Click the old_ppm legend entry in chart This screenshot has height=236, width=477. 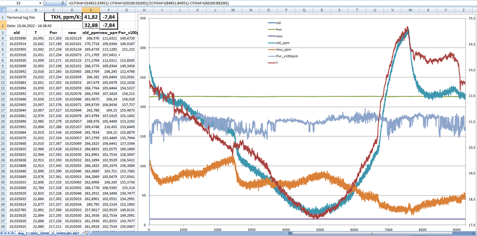coord(283,43)
